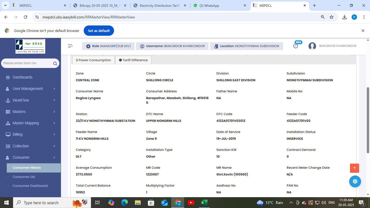Viewport: 370px width, 208px height.
Task: Click the Billing monitor icon
Action: pyautogui.click(x=8, y=135)
